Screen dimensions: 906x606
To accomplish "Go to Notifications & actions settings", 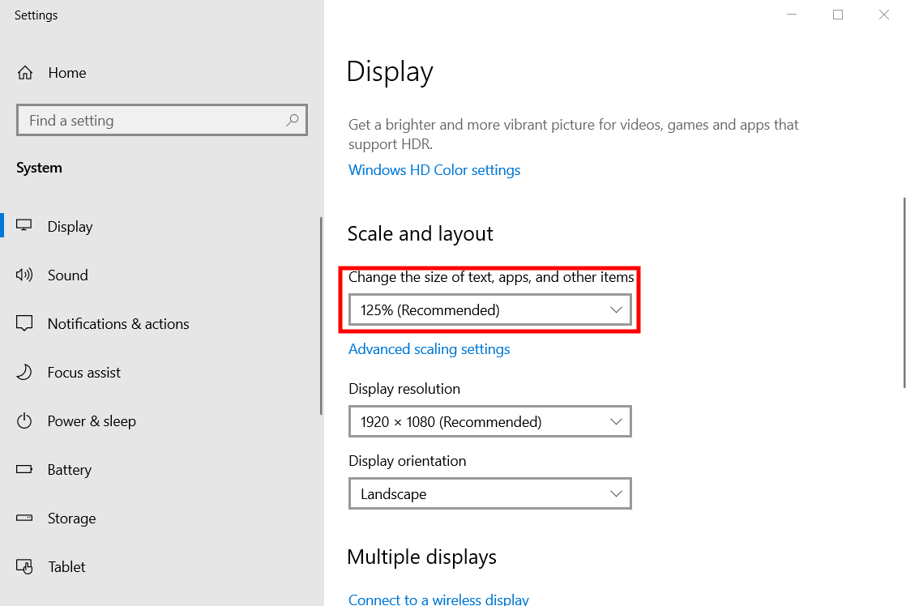I will pos(118,323).
